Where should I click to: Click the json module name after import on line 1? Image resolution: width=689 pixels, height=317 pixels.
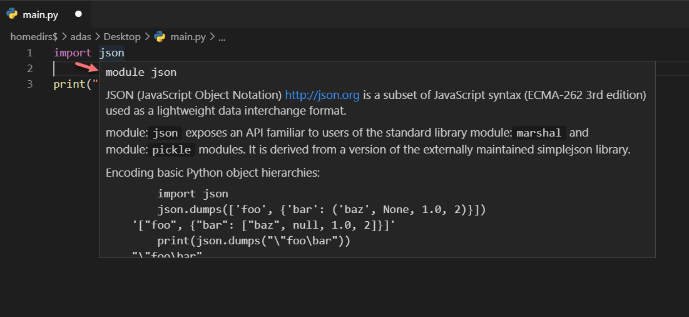click(111, 53)
